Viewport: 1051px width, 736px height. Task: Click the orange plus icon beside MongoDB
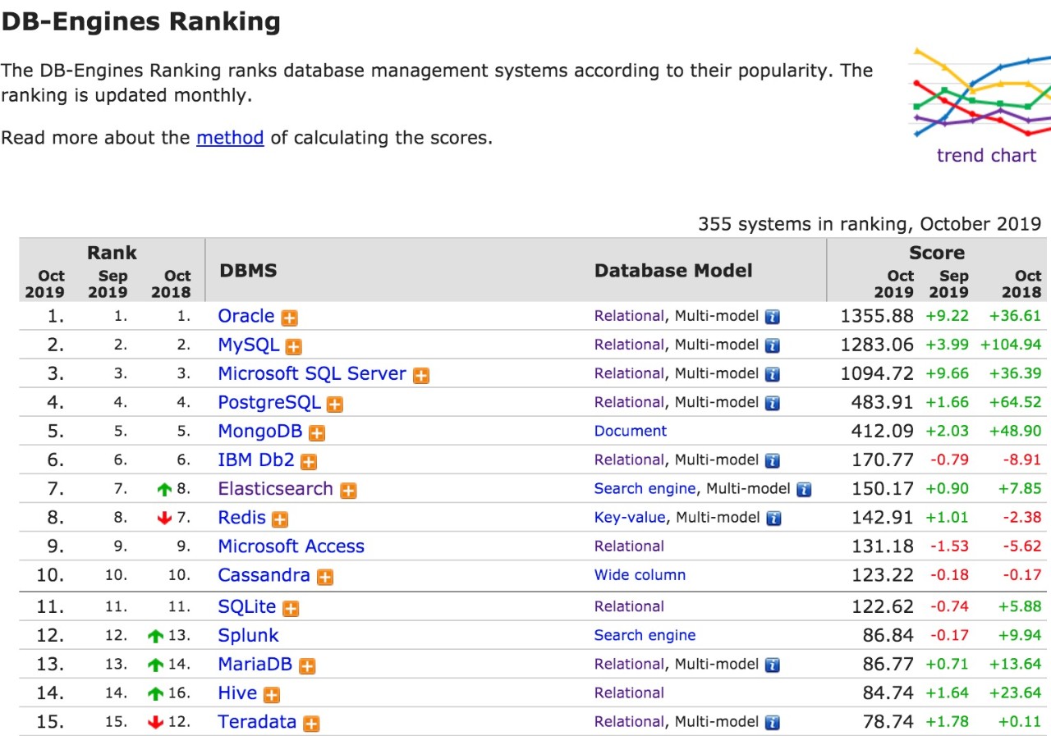point(317,433)
